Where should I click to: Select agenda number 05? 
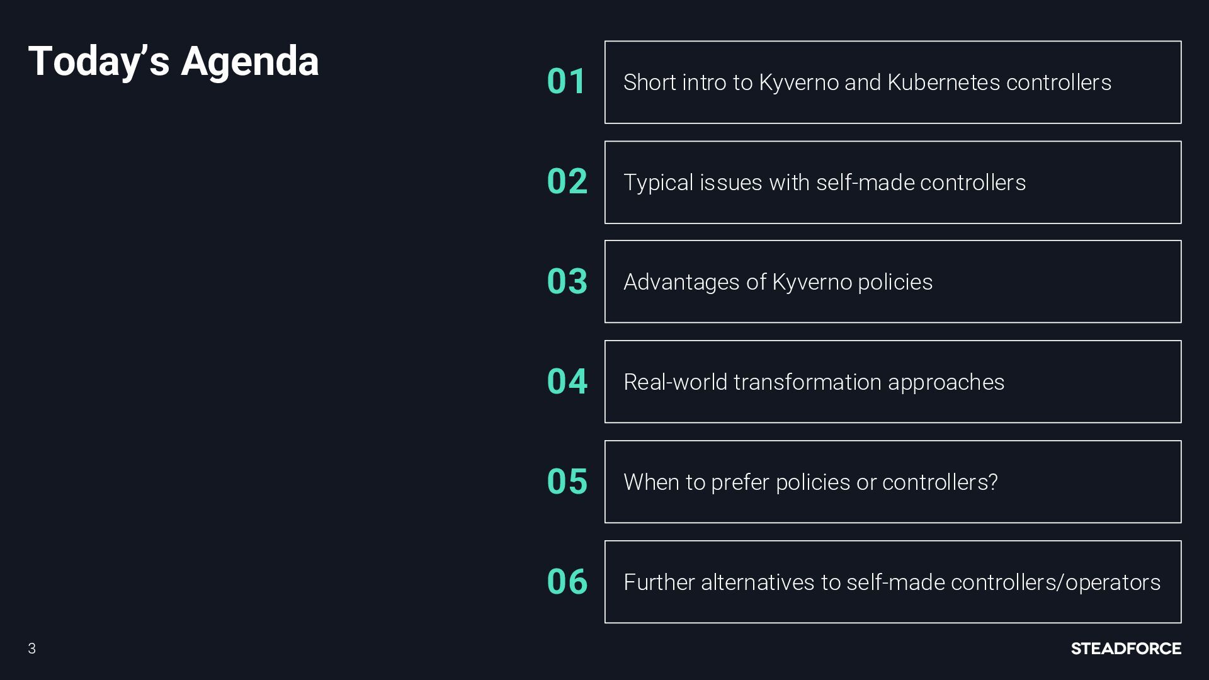[x=567, y=482]
